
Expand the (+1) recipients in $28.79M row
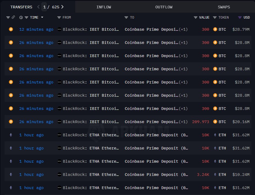[183, 29]
